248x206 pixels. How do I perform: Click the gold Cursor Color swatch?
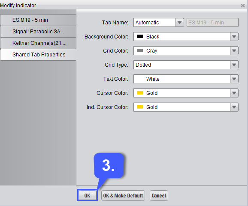[140, 93]
